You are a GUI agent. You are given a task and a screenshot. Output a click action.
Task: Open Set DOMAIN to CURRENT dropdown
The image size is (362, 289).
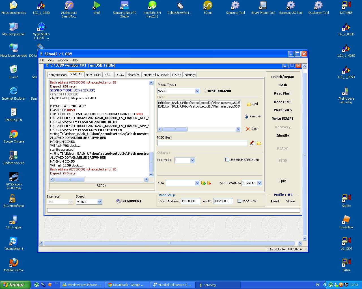tap(260, 183)
